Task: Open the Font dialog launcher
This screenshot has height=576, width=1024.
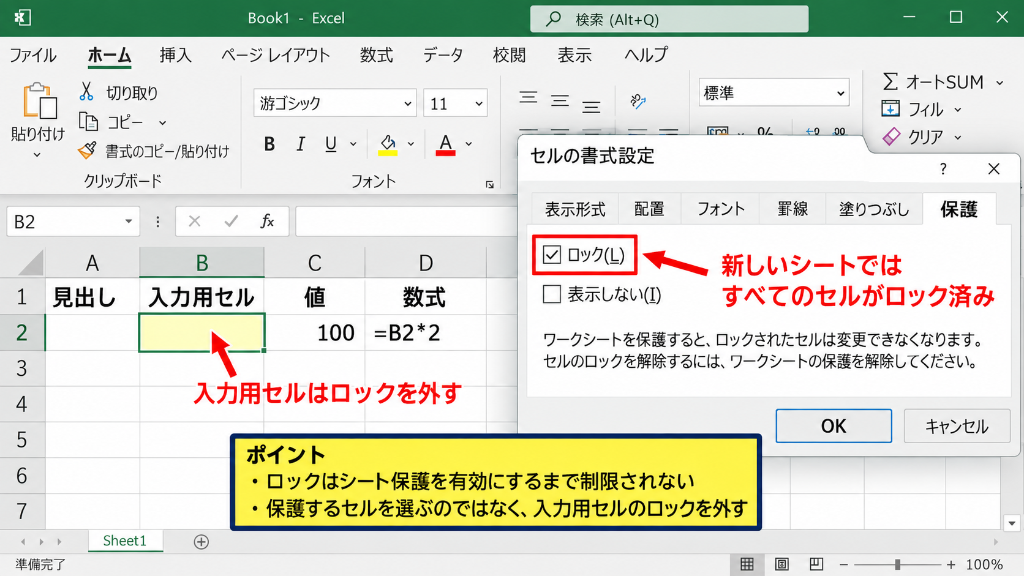Action: (x=490, y=184)
